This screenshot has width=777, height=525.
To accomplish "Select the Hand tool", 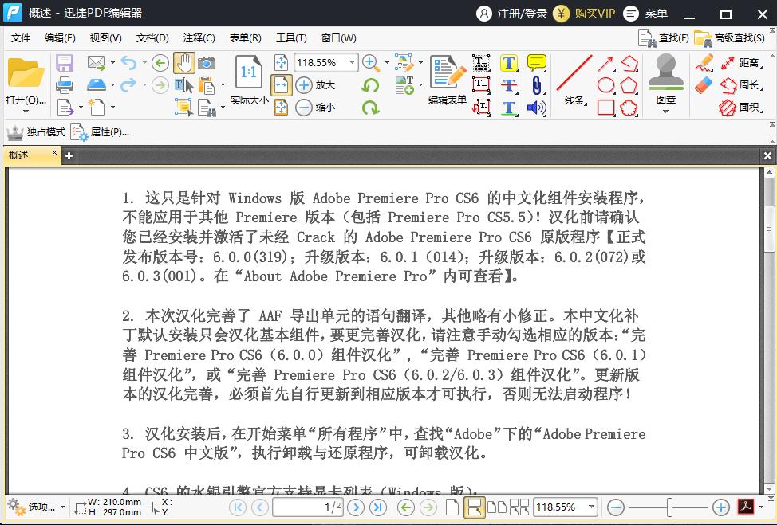I will coord(183,63).
